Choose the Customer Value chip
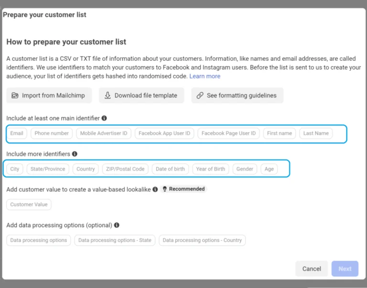The height and width of the screenshot is (288, 367). 29,205
